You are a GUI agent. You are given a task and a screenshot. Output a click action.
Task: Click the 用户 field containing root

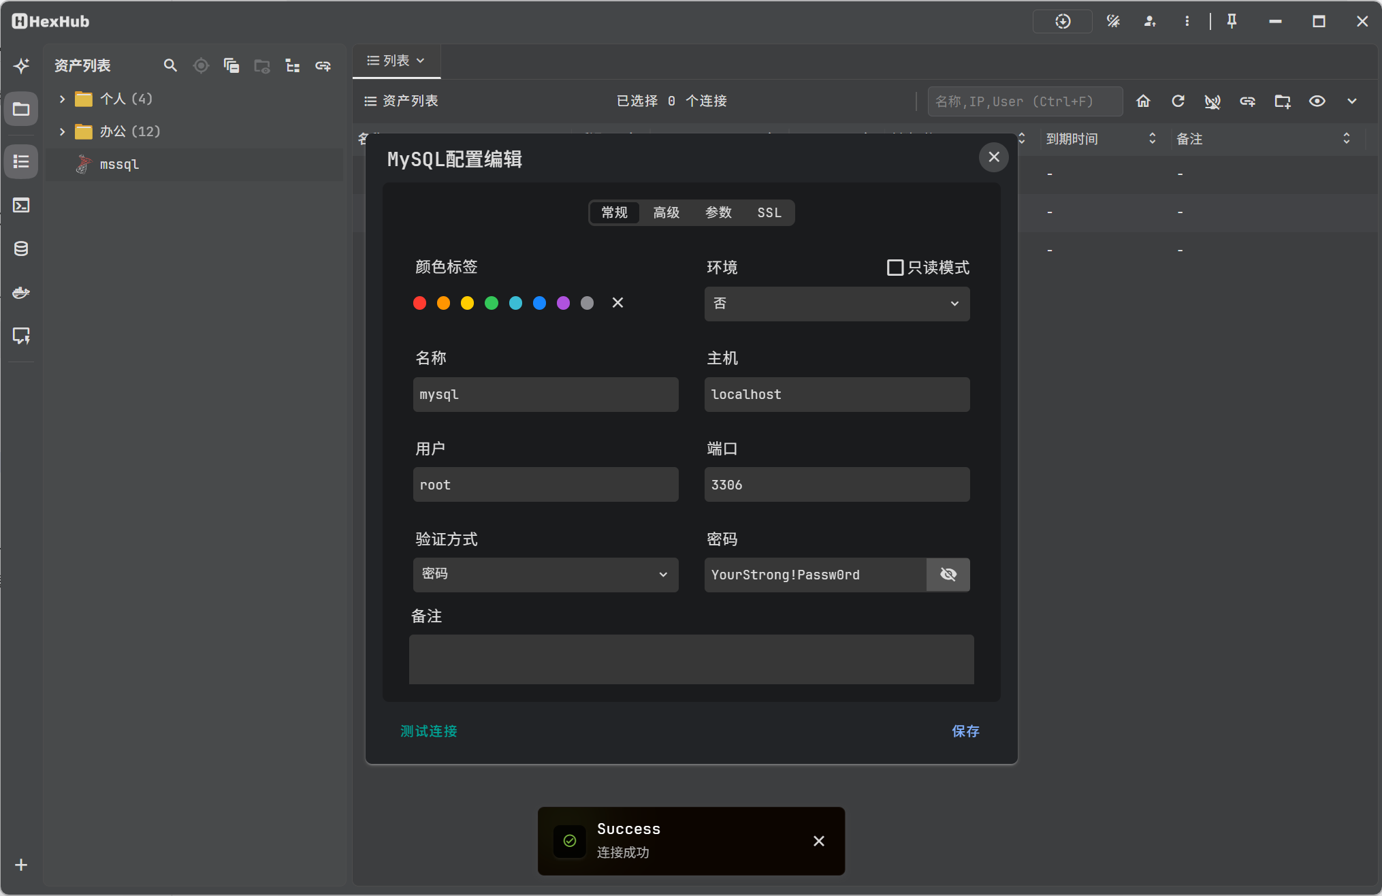click(545, 485)
